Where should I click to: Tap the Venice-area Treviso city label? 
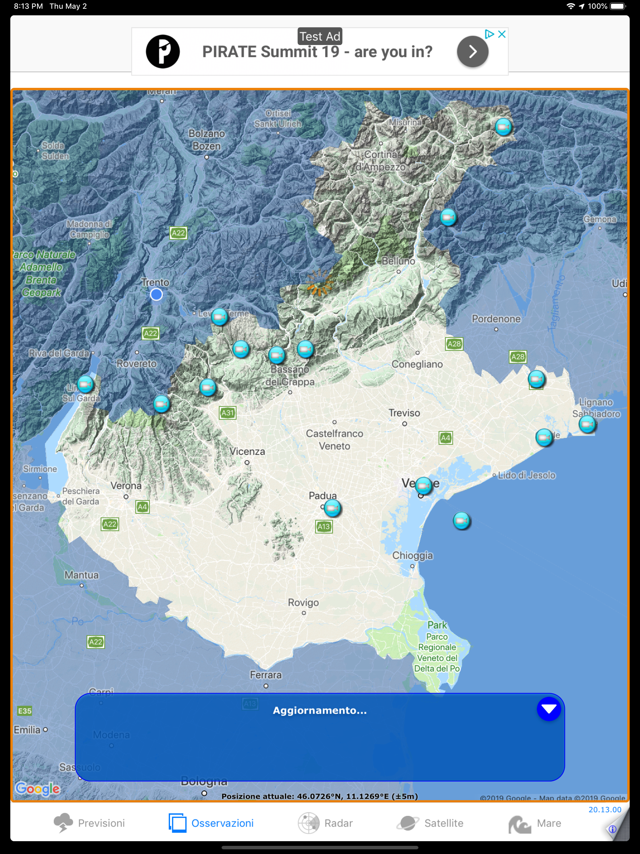tap(404, 413)
